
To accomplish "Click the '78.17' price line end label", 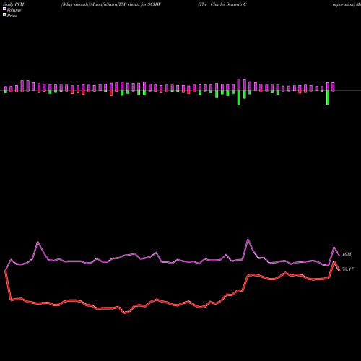I will tap(348, 269).
